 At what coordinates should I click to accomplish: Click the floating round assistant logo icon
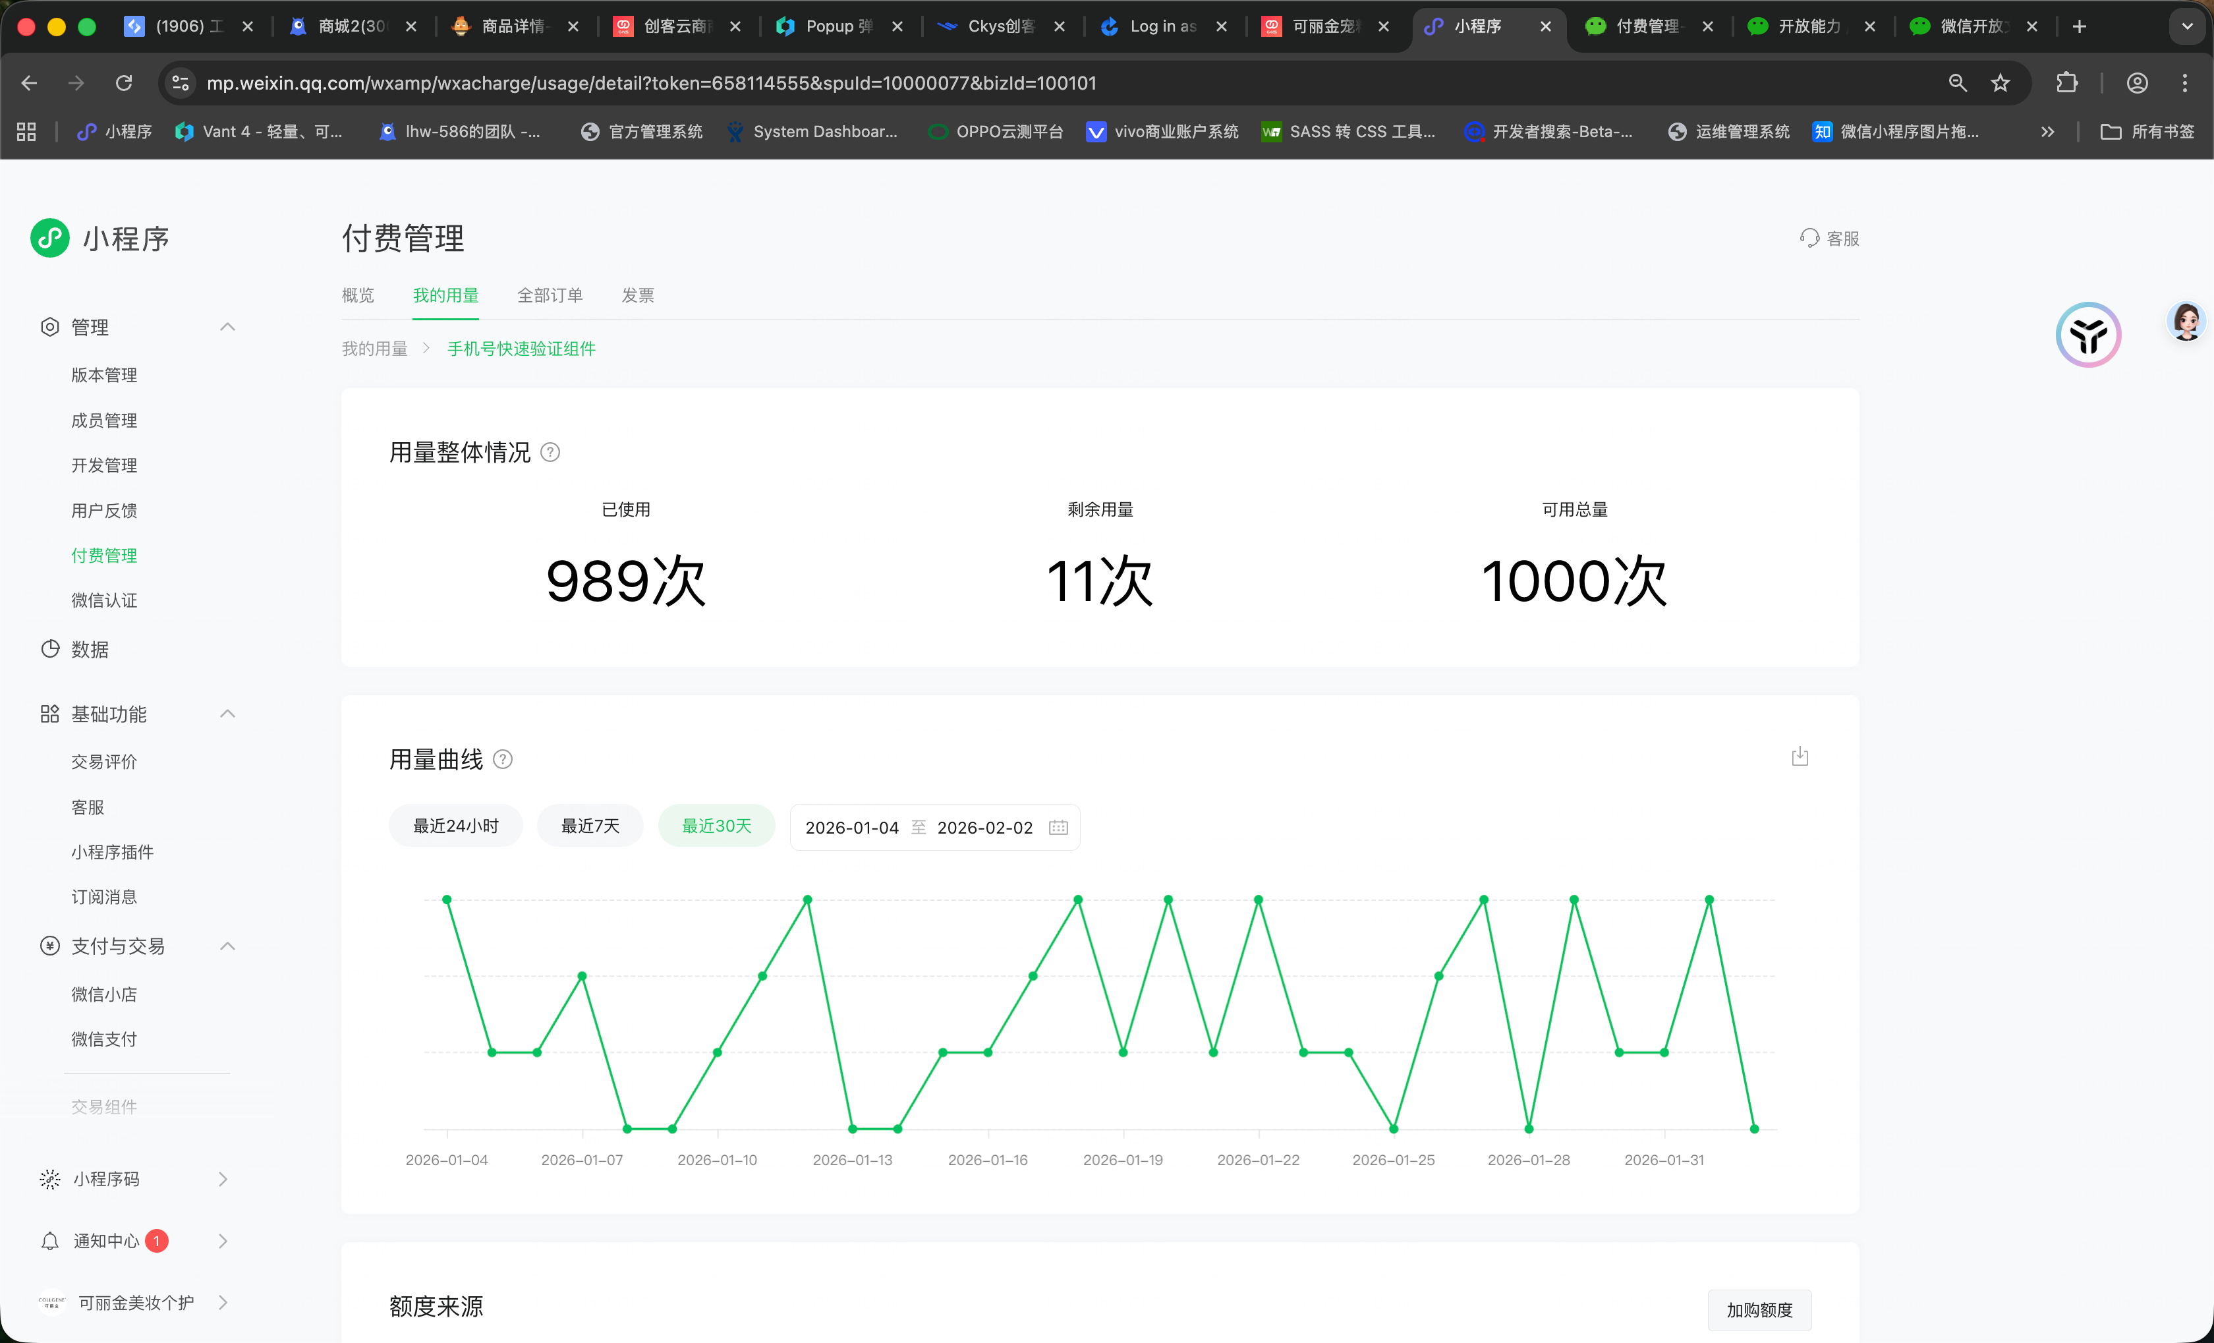(x=2087, y=335)
